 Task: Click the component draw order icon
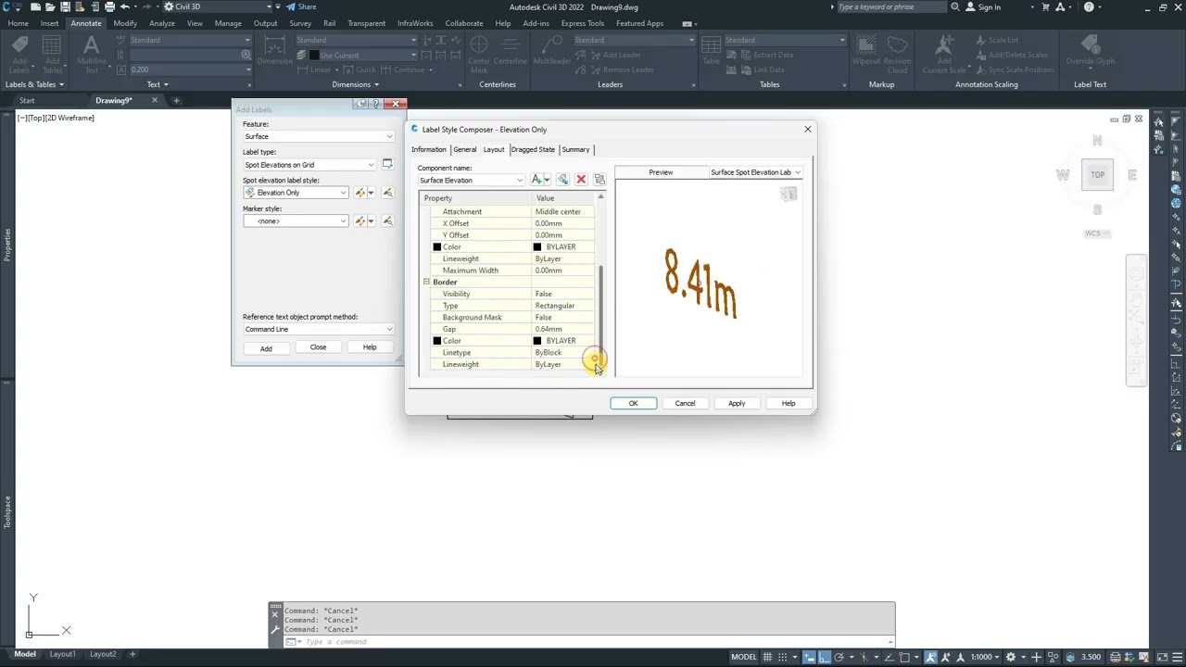599,180
